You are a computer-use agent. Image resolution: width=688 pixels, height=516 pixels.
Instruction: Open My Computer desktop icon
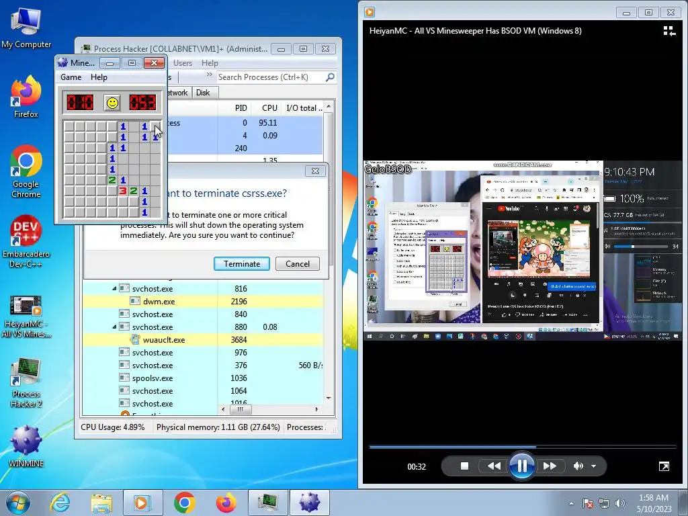(26, 27)
